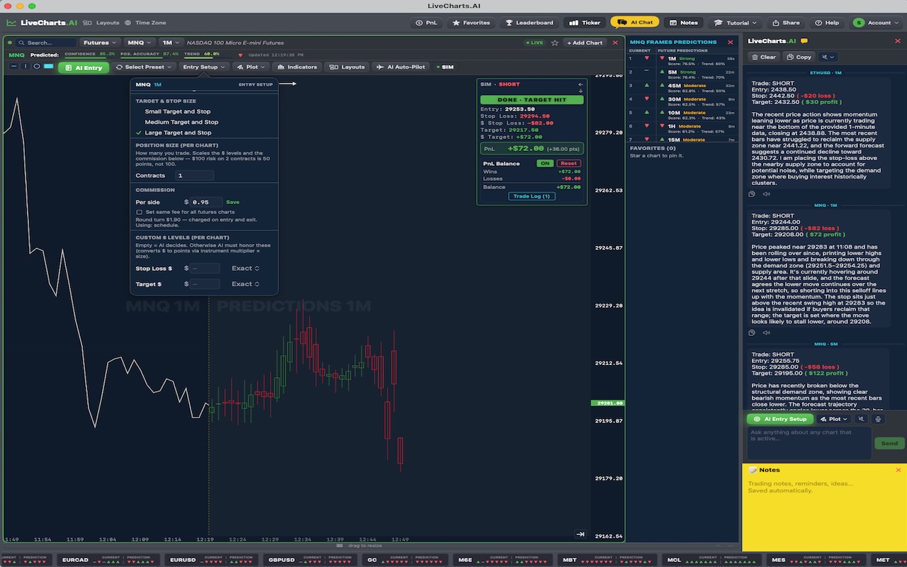
Task: Click AI Entry Setup in chat panel
Action: point(781,419)
